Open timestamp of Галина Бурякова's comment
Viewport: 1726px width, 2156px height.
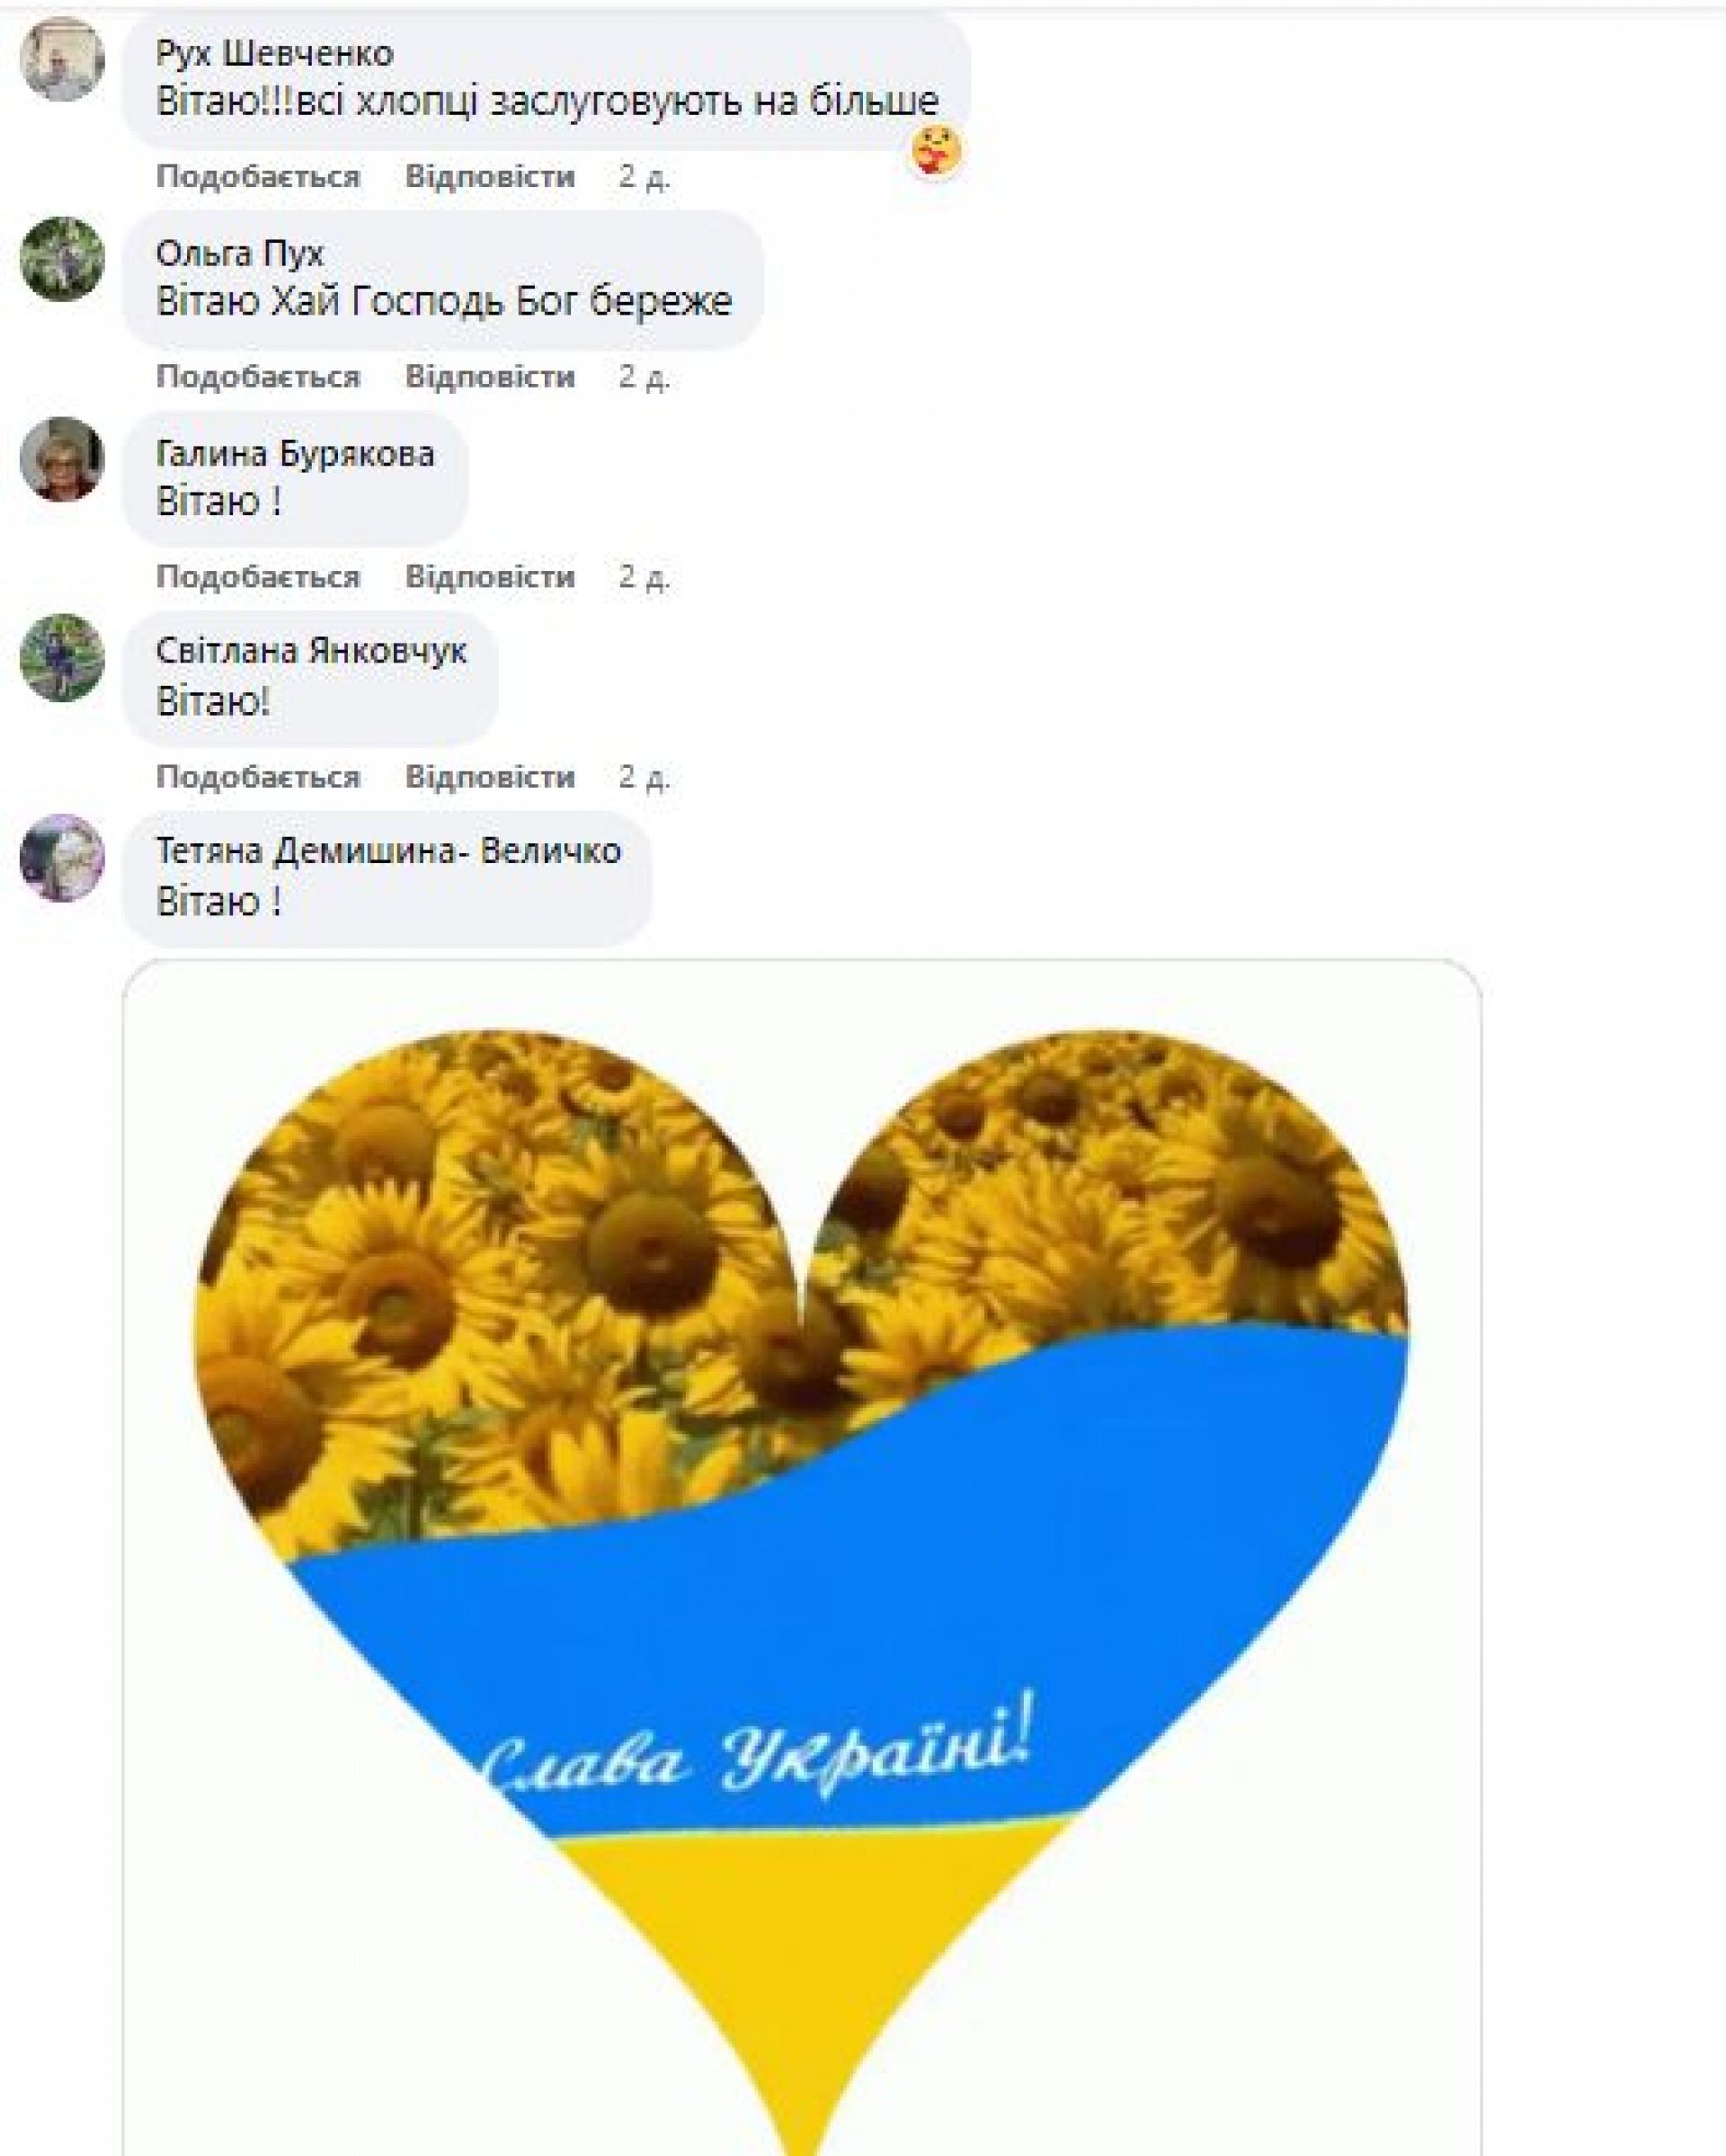pyautogui.click(x=644, y=577)
